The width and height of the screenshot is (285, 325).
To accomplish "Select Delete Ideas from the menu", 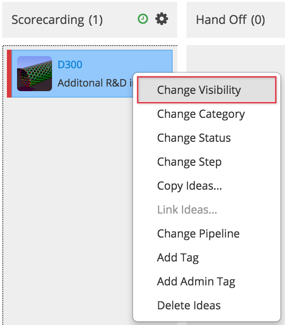I will point(189,305).
